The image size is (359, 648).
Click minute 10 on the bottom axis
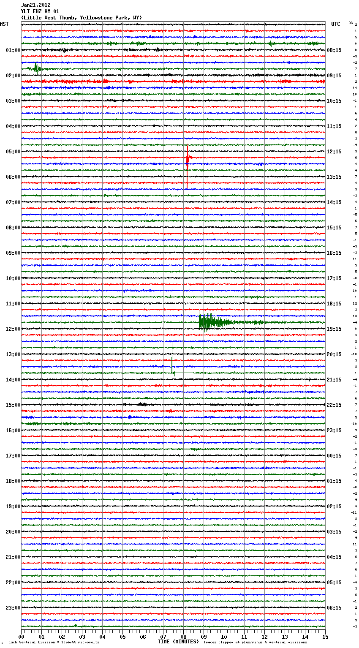coord(224,637)
